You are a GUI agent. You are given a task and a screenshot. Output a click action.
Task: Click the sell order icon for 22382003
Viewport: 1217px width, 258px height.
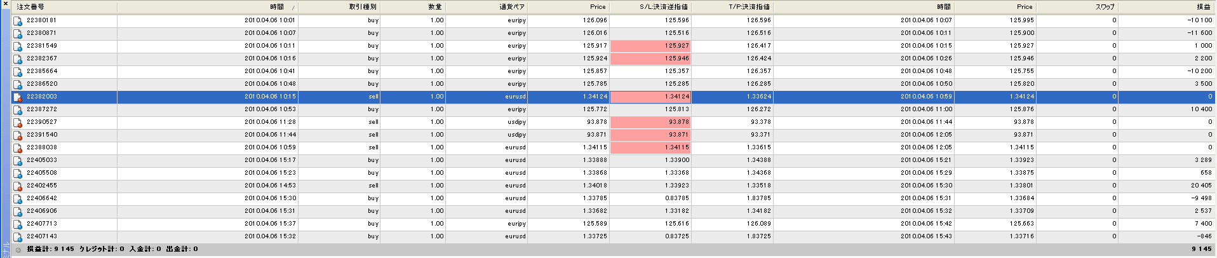18,97
